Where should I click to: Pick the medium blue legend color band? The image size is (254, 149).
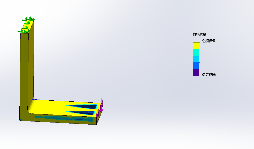click(196, 66)
